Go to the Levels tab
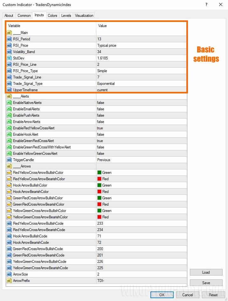This screenshot has width=228, height=301. (66, 16)
